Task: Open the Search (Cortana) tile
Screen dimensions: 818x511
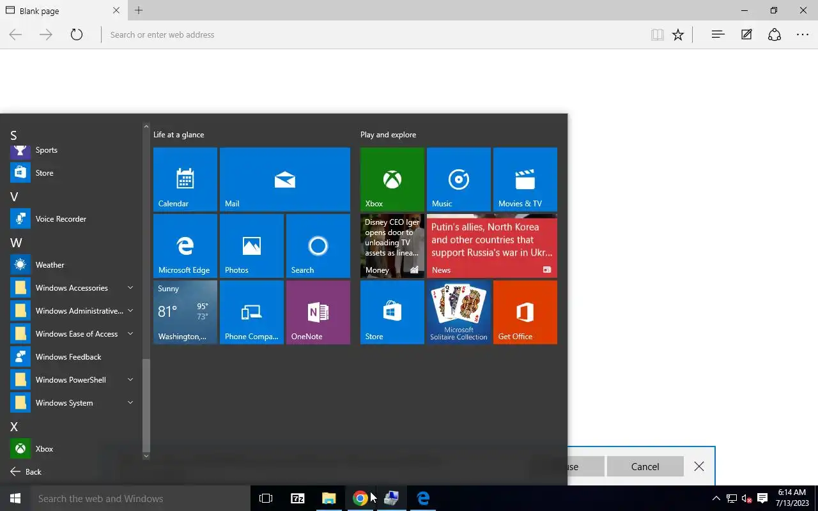Action: (x=318, y=246)
